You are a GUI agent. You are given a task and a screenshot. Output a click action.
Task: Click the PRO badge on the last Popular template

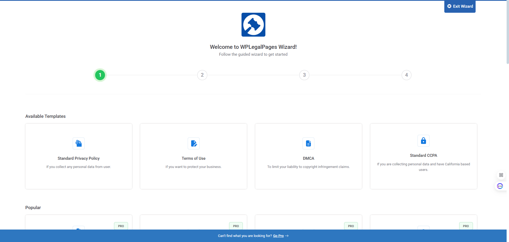(x=466, y=226)
